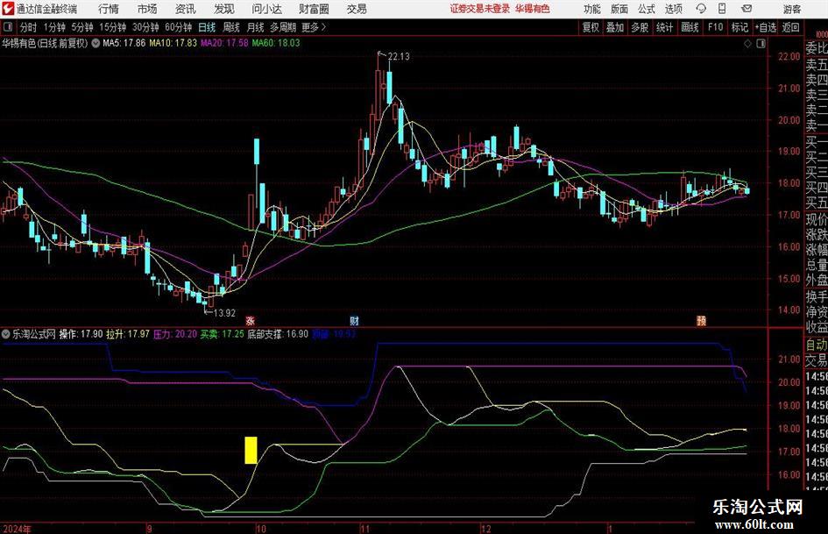Open the 功能 menu
The width and height of the screenshot is (828, 534).
(592, 9)
